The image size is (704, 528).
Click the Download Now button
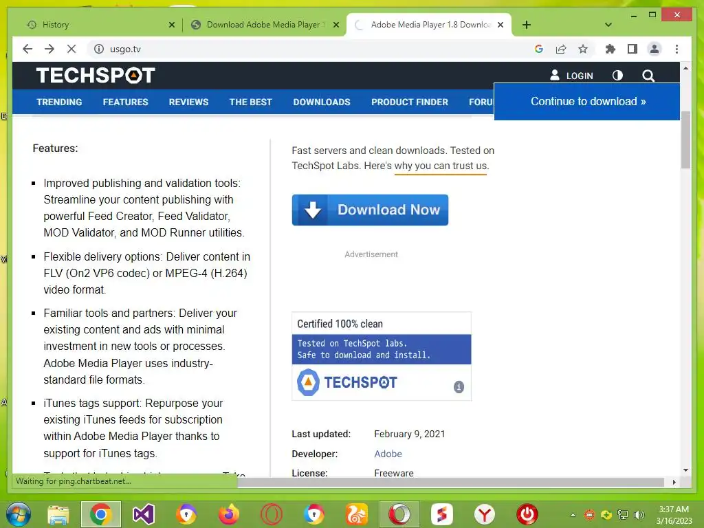(370, 210)
